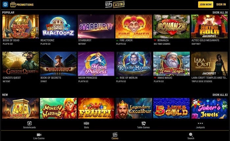This screenshot has height=141, width=230.
Task: Click the Sign In link
Action: [221, 5]
